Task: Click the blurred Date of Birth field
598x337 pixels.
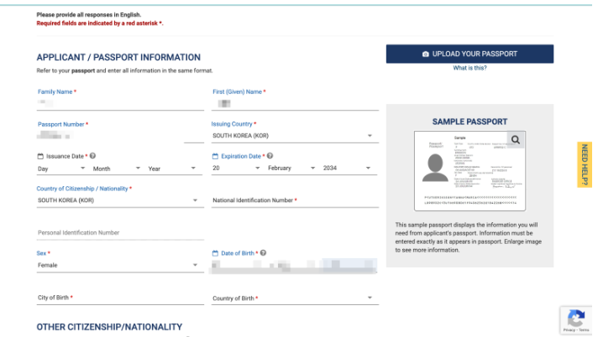Action: [294, 266]
